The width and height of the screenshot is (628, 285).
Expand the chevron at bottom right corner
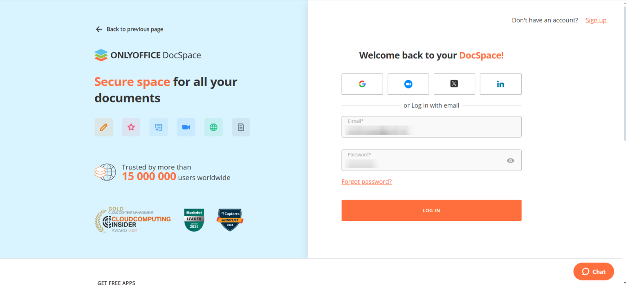625,282
